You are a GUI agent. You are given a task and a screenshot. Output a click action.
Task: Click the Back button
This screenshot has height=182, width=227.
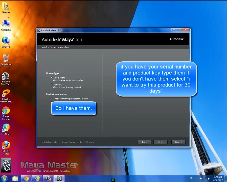tap(144, 142)
